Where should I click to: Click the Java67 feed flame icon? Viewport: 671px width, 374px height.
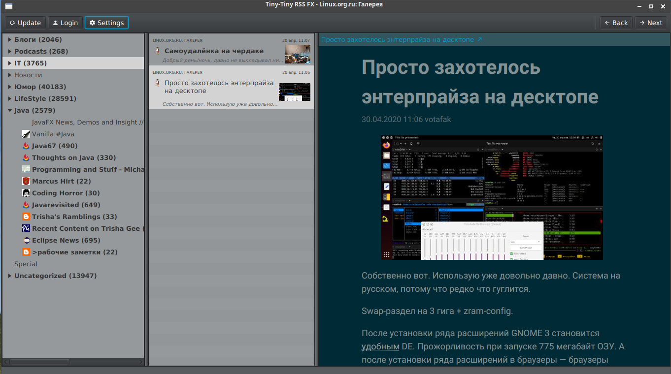tap(26, 146)
